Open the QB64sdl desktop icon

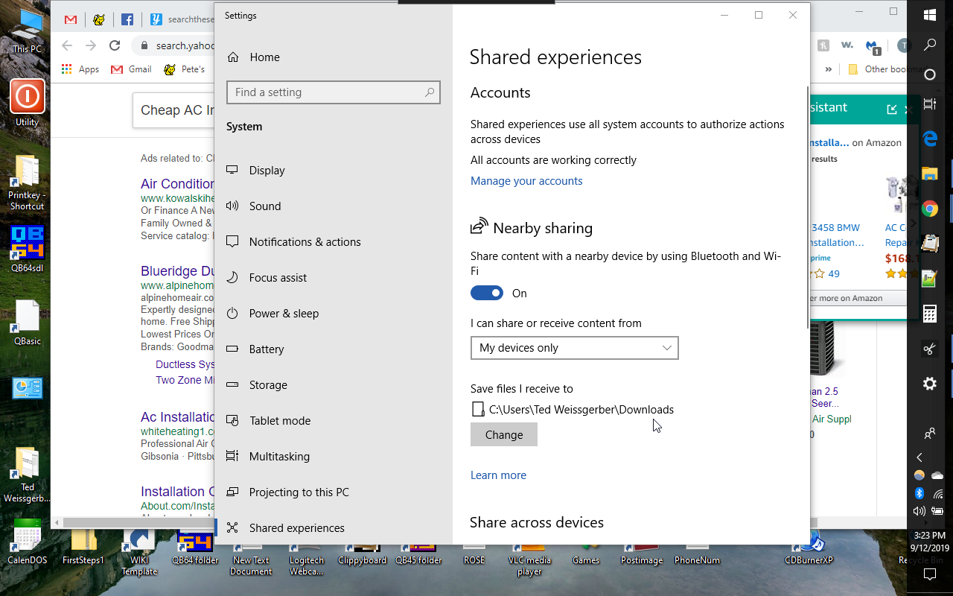27,250
